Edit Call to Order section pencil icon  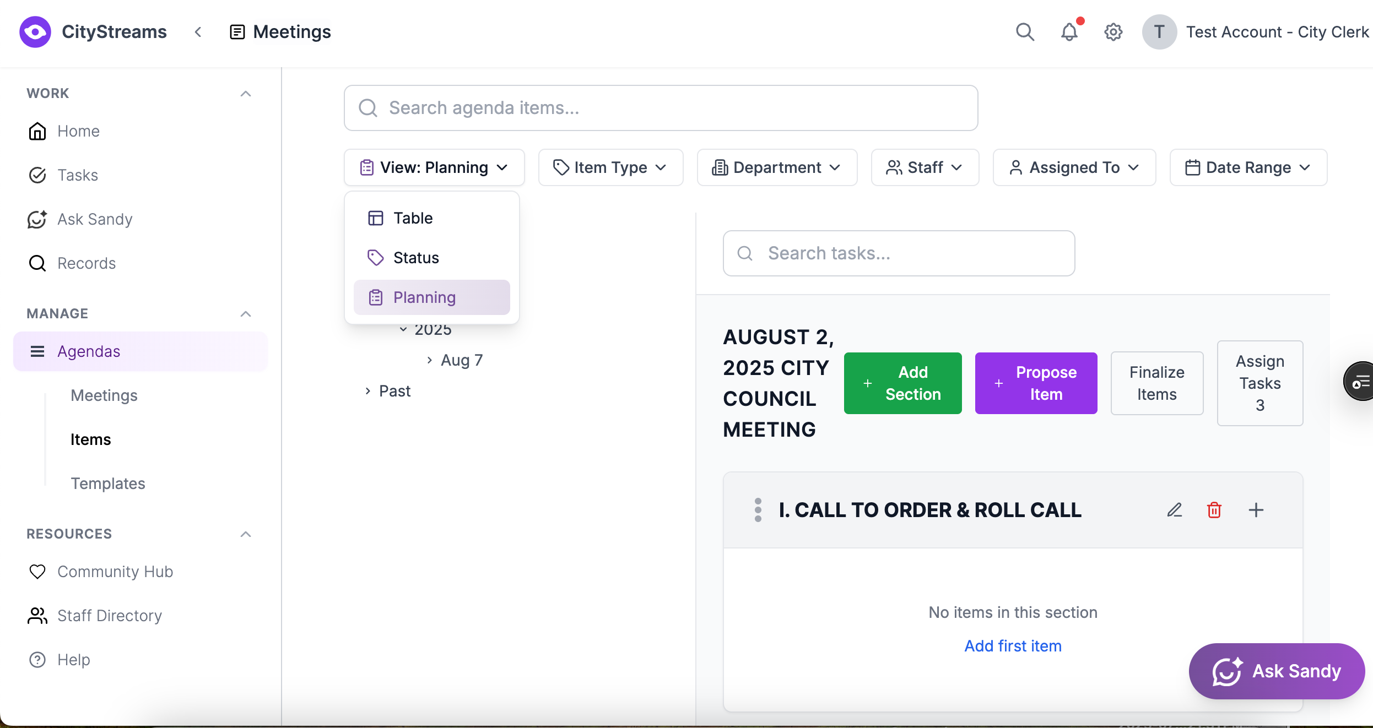[1174, 510]
